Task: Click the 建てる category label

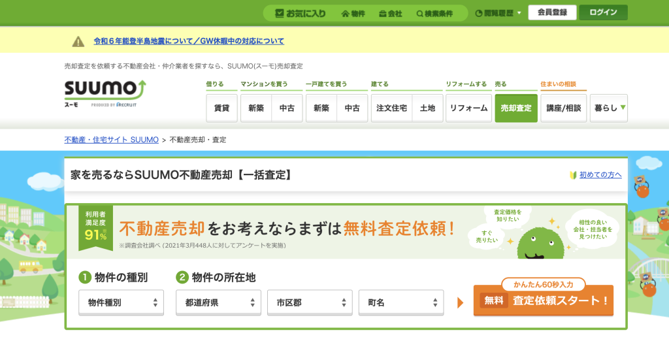Action: [380, 84]
